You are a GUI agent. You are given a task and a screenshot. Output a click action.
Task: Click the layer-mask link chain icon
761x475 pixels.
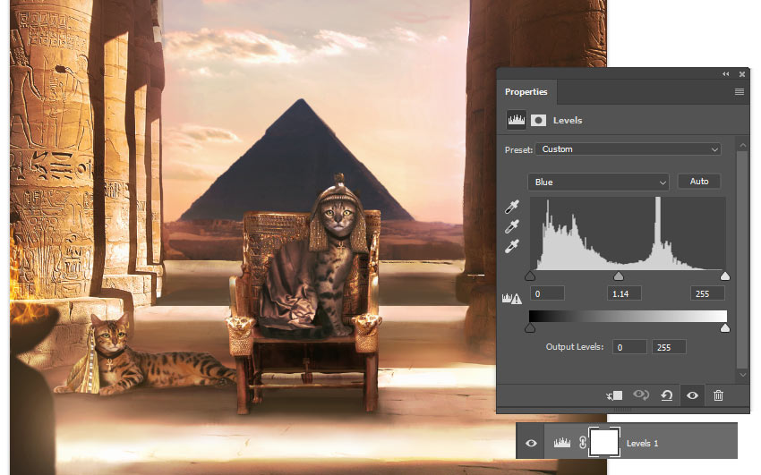583,442
